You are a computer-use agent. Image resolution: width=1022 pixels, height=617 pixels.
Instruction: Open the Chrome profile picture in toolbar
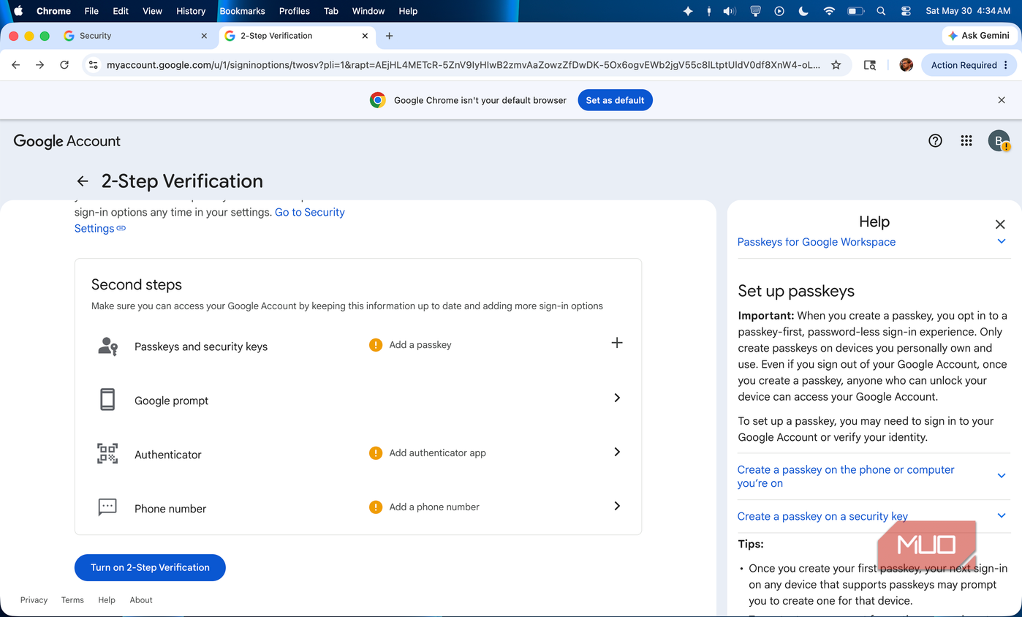906,65
